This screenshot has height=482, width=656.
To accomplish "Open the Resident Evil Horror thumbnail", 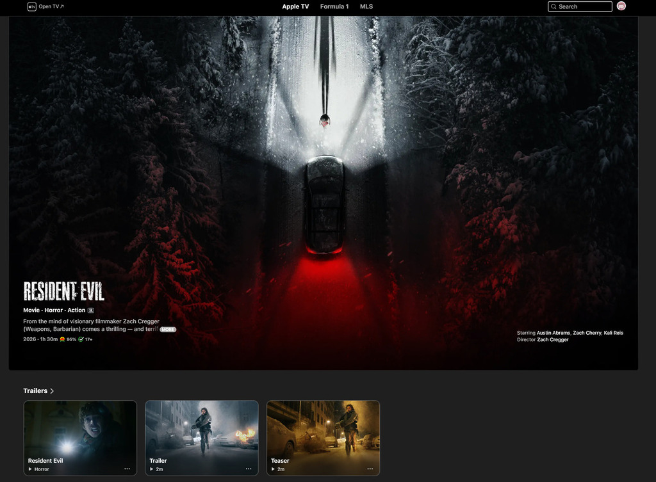I will point(80,438).
